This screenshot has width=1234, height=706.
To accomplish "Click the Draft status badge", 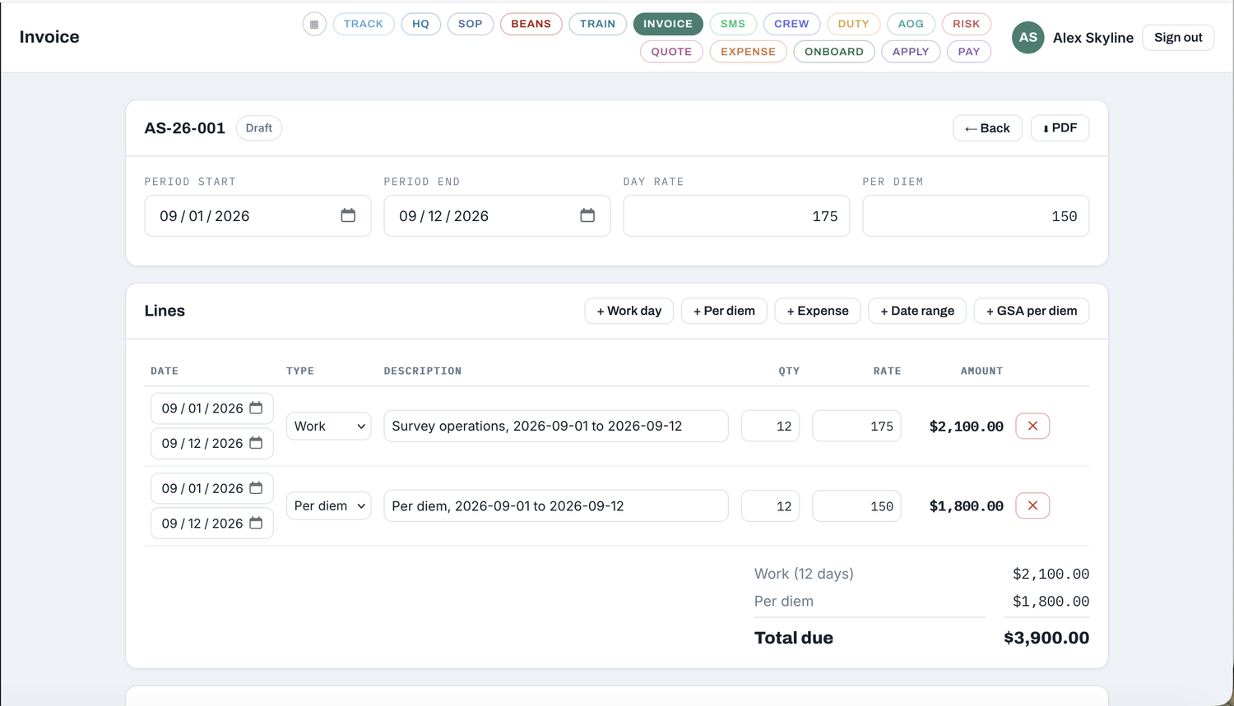I will pos(259,128).
